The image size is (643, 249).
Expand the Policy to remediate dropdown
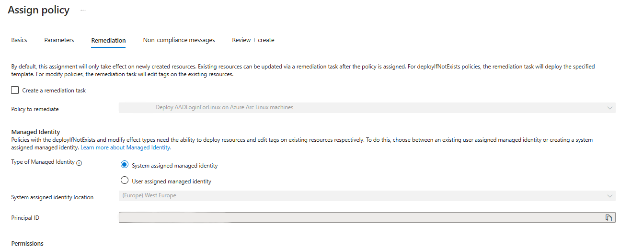tap(367, 108)
